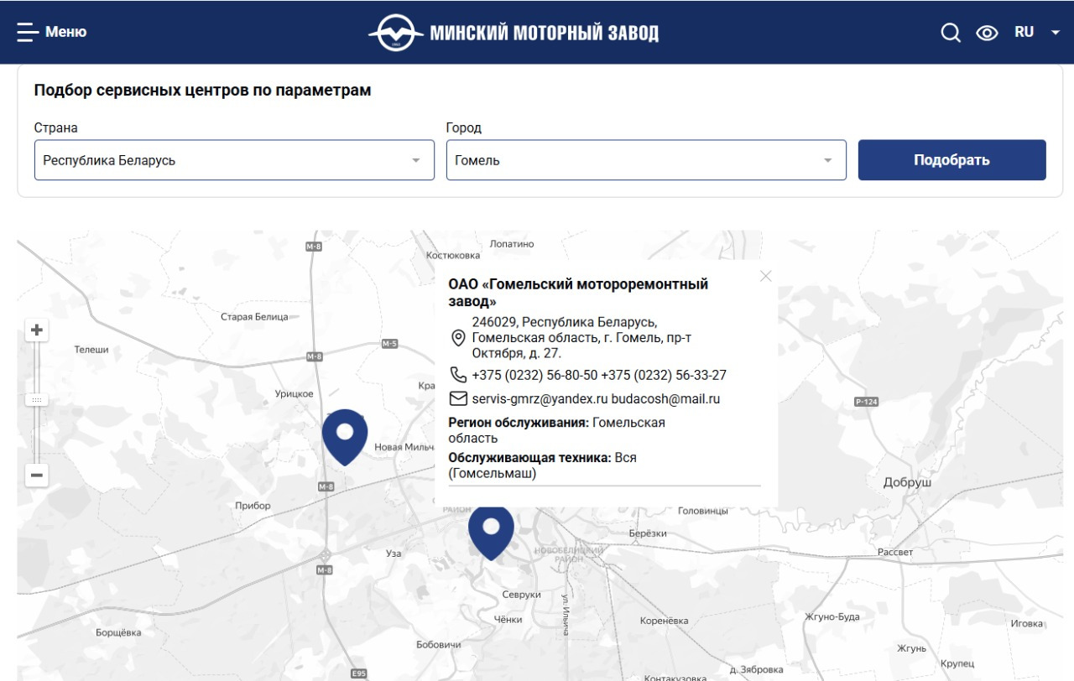Select the map pin near Урицкое
The width and height of the screenshot is (1074, 681).
pos(345,434)
